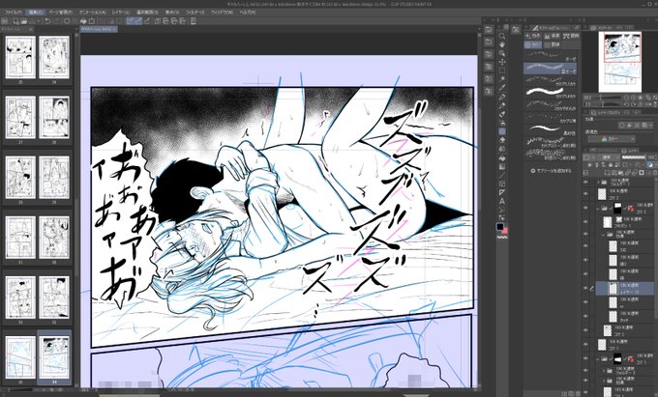Expand the フォルダー 2 layer folder
Screen dimensions: 658x397
click(x=604, y=371)
